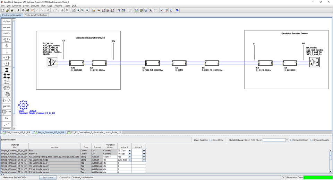The height and width of the screenshot is (180, 333).
Task: Open the SimData menu
Action: click(x=35, y=6)
